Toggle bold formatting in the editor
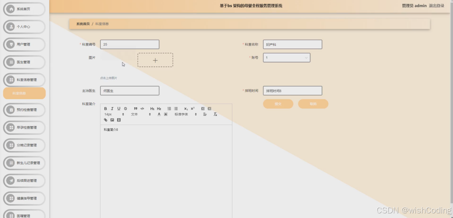The height and width of the screenshot is (218, 453). pos(105,109)
